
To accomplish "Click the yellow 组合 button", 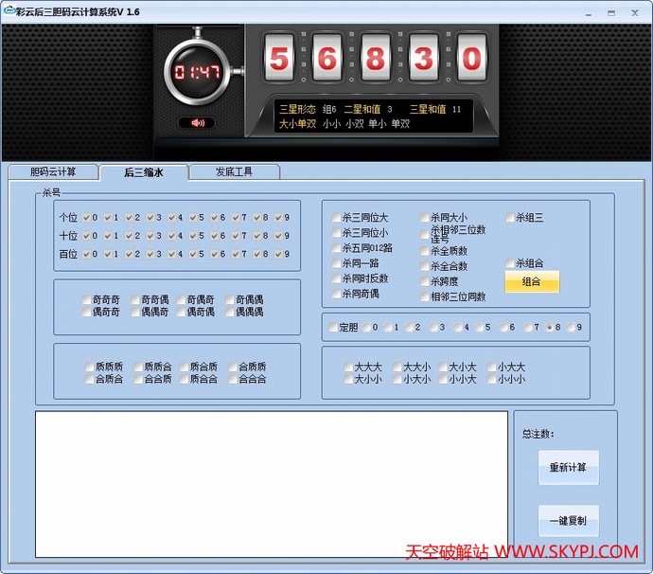I will pyautogui.click(x=532, y=282).
